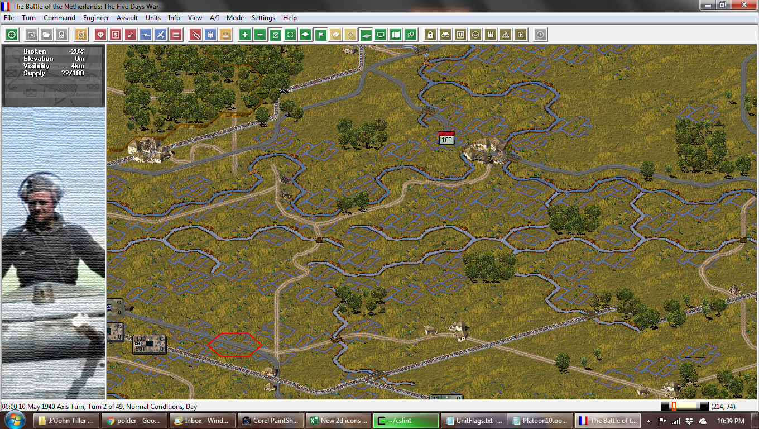This screenshot has height=429, width=759.
Task: Click the olive boxed U toolbar icon
Action: click(x=460, y=35)
